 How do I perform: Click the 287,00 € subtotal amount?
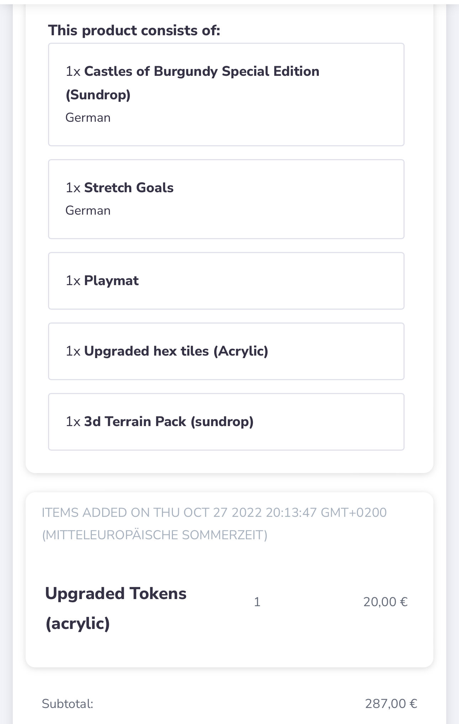coord(391,704)
